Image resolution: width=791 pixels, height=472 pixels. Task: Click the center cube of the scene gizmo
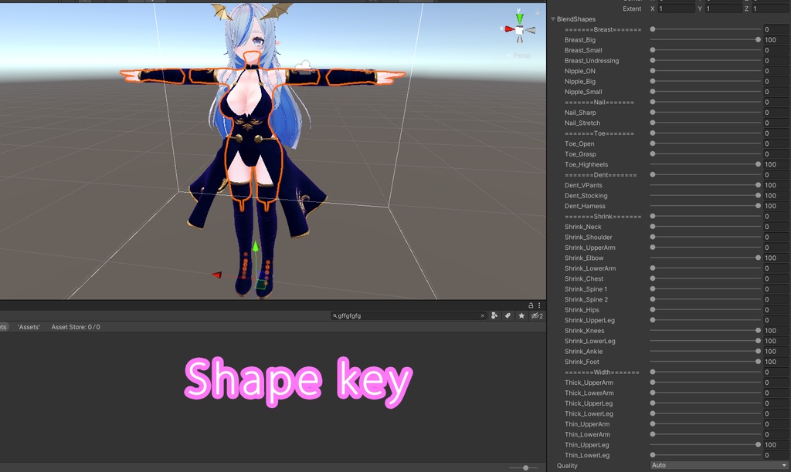[519, 30]
